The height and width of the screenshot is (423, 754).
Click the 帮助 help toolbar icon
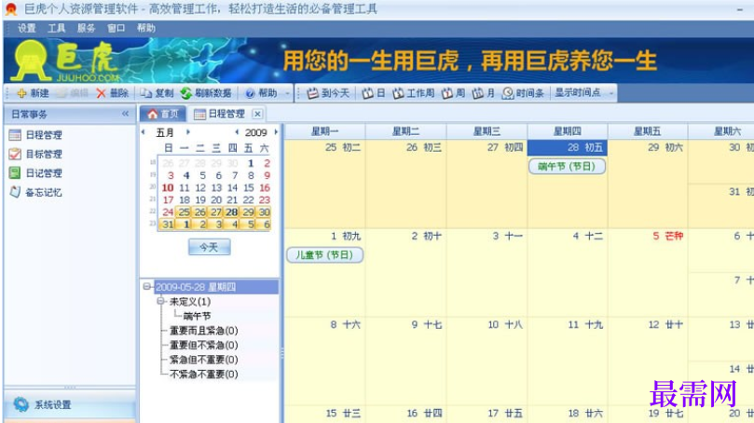pos(261,93)
